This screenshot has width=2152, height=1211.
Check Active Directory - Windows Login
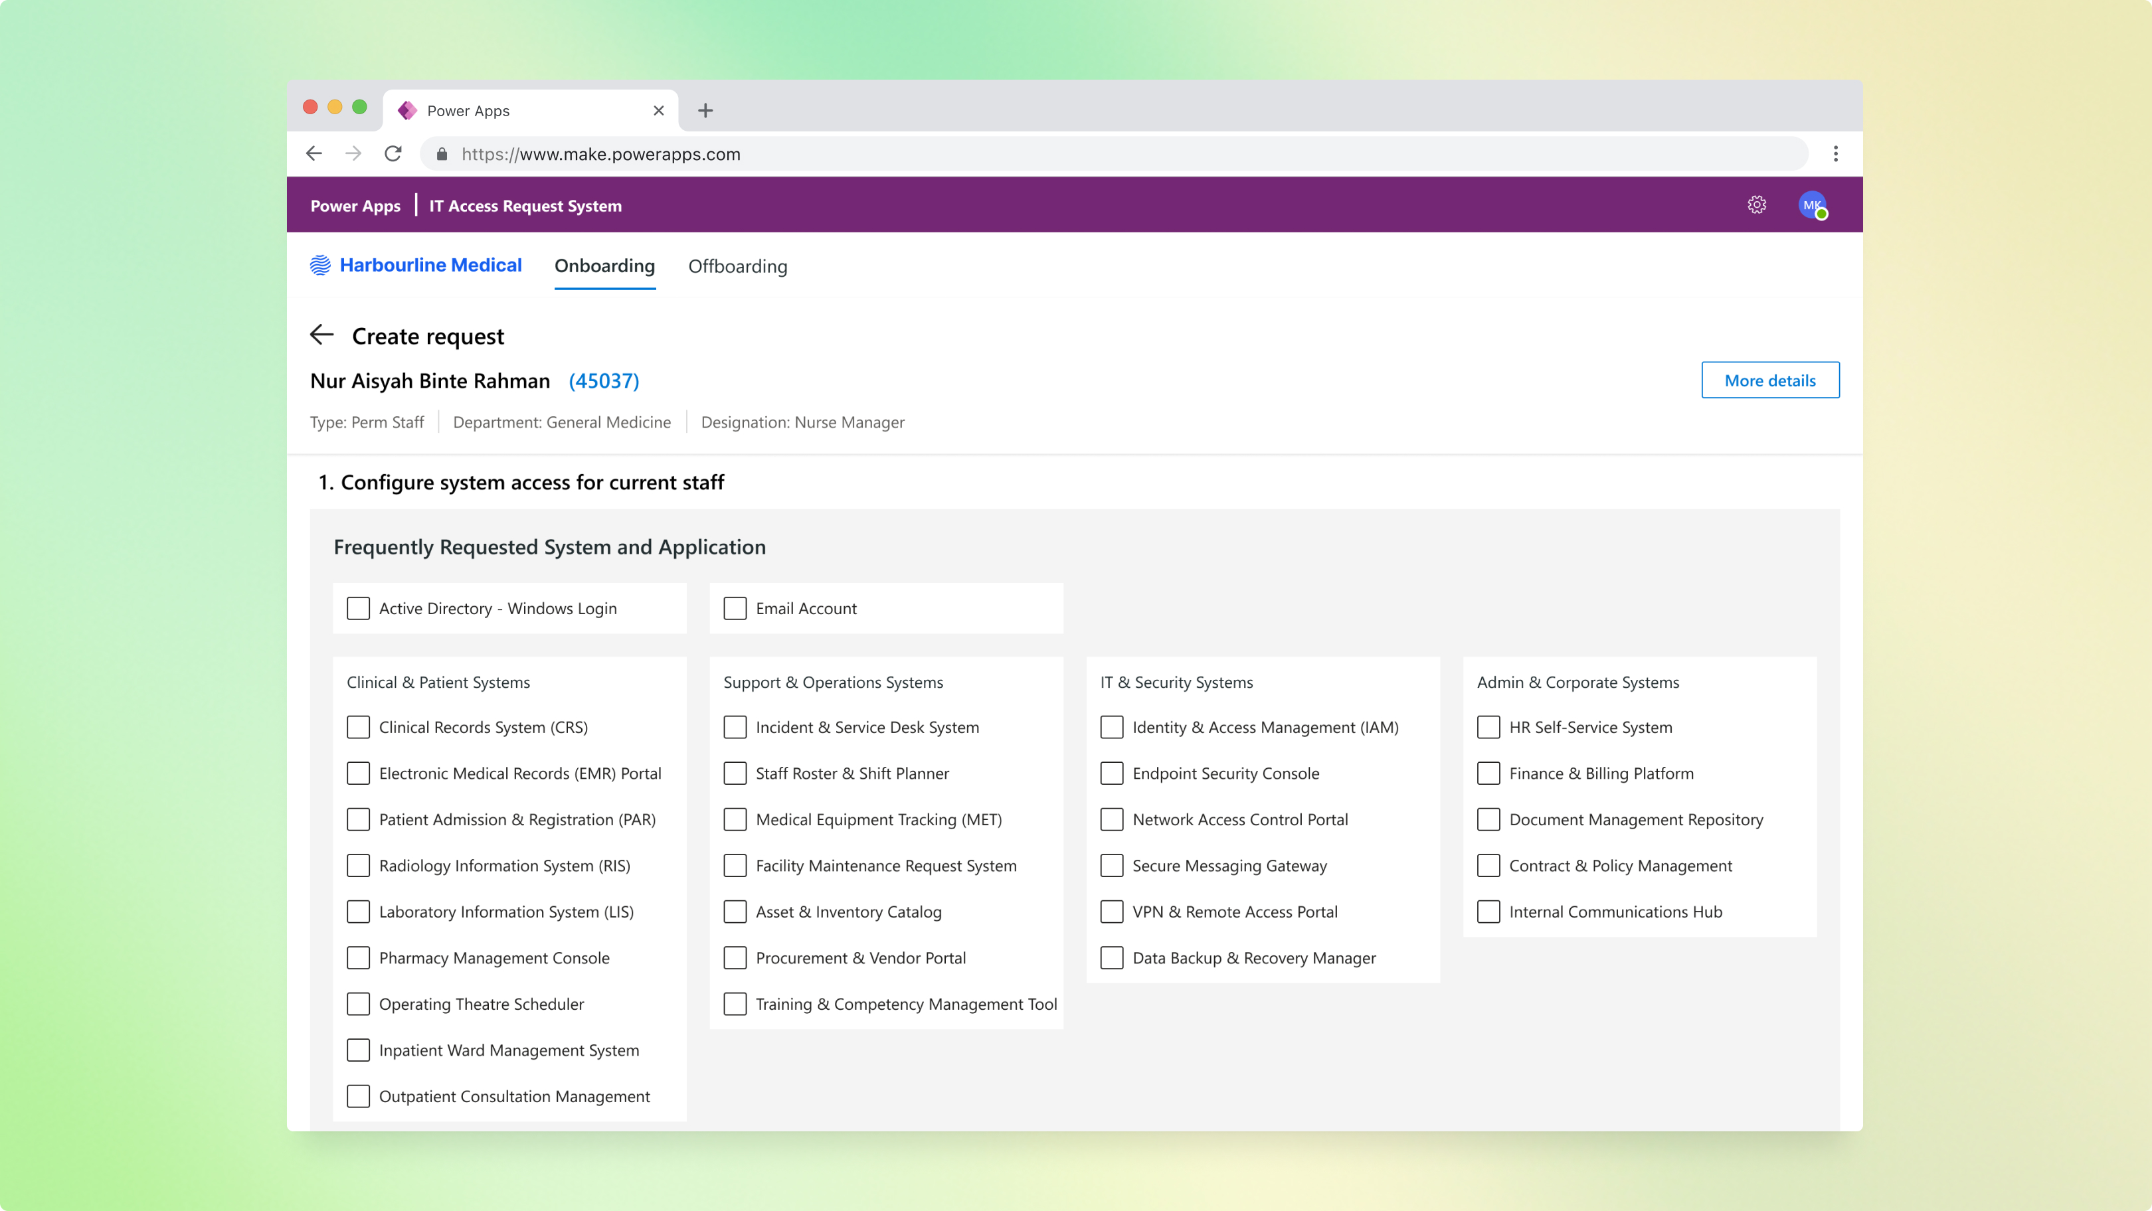tap(359, 608)
